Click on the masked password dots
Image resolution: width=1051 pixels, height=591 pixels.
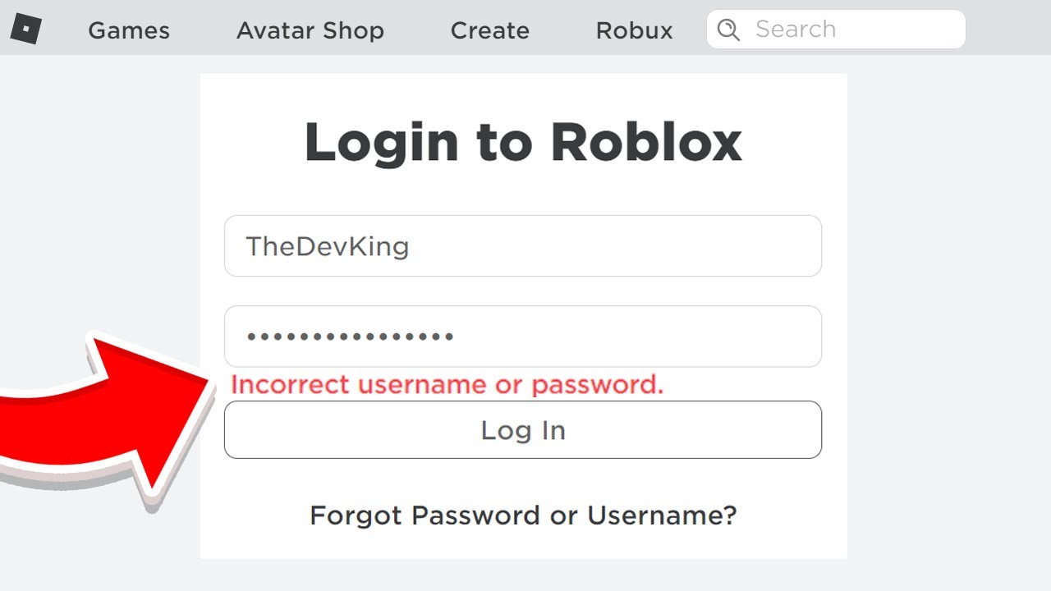pyautogui.click(x=351, y=337)
